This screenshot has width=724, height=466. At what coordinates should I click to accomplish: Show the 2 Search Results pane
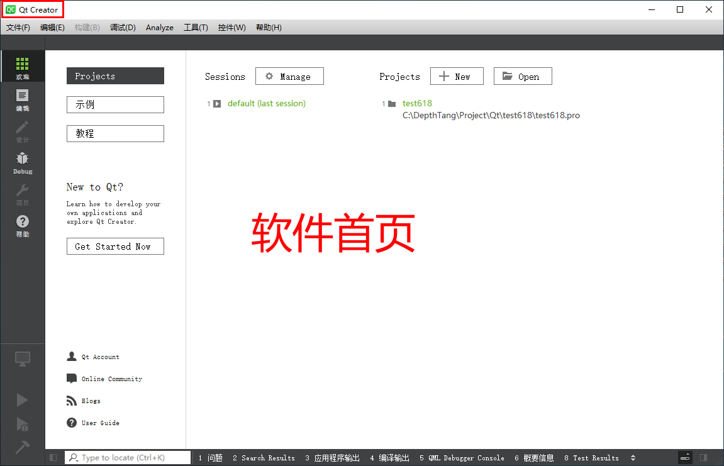(x=264, y=458)
